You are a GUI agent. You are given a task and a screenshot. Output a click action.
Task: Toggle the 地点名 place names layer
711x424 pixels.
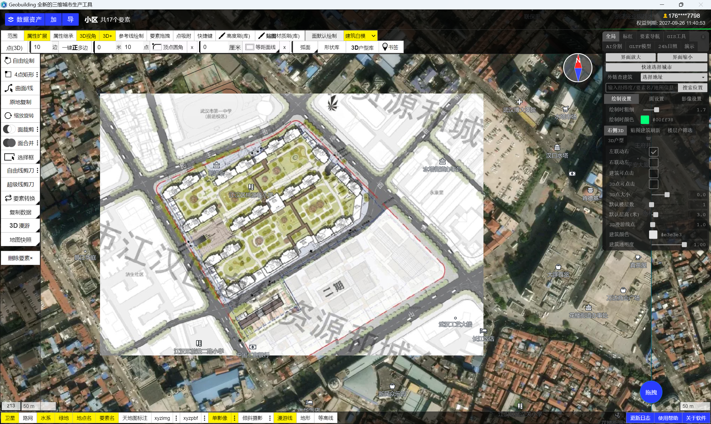(x=84, y=418)
